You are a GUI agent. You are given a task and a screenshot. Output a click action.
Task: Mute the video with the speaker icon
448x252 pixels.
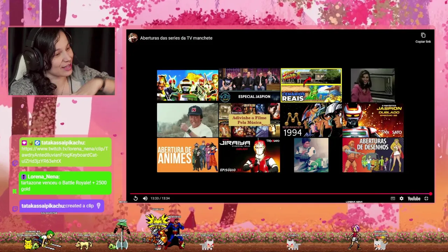[145, 198]
